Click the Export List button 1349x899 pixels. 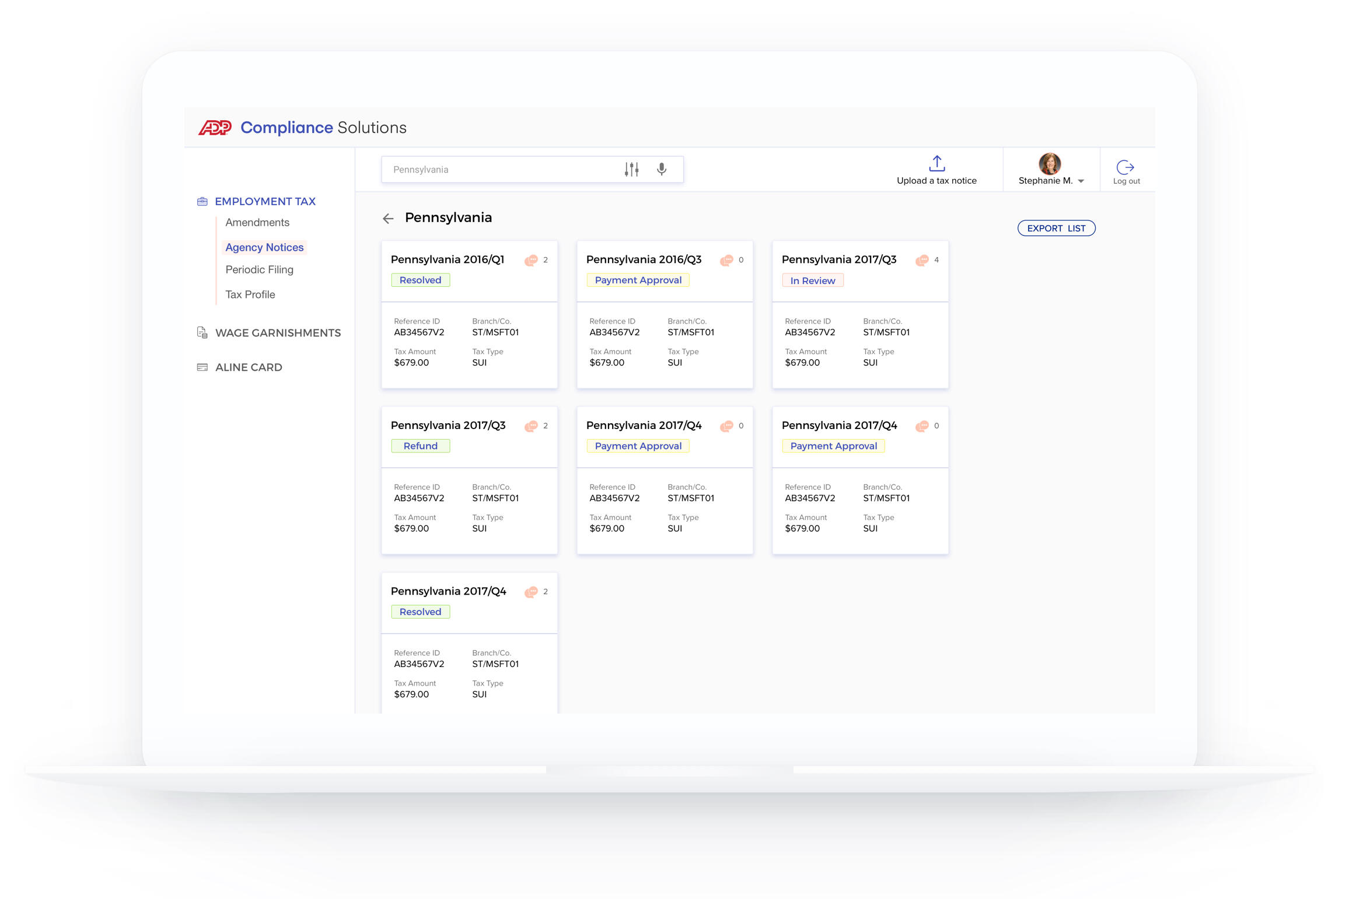(x=1056, y=229)
